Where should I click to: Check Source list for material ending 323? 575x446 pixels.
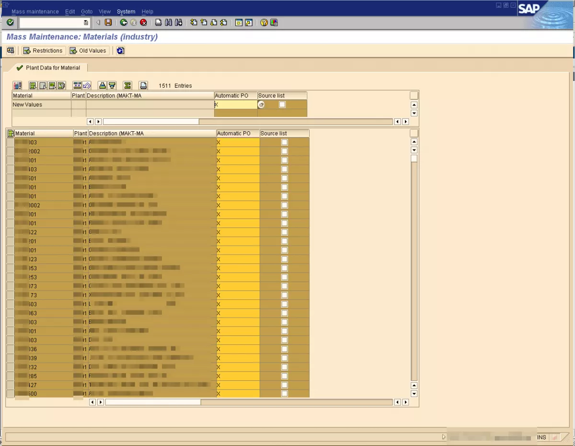point(285,259)
